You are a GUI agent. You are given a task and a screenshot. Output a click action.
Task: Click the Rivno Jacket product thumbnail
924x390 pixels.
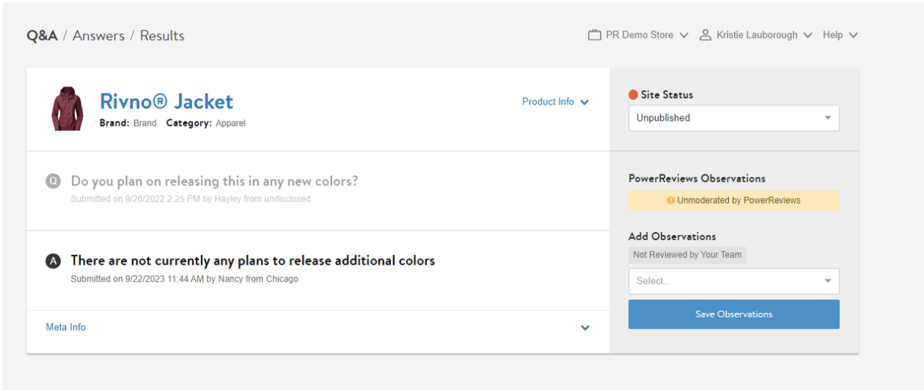(x=67, y=109)
